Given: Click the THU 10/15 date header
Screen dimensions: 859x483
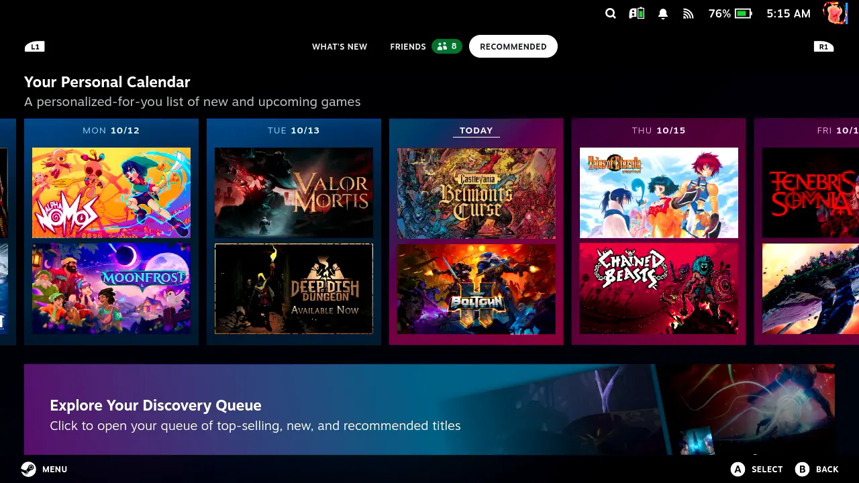Looking at the screenshot, I should tap(659, 130).
